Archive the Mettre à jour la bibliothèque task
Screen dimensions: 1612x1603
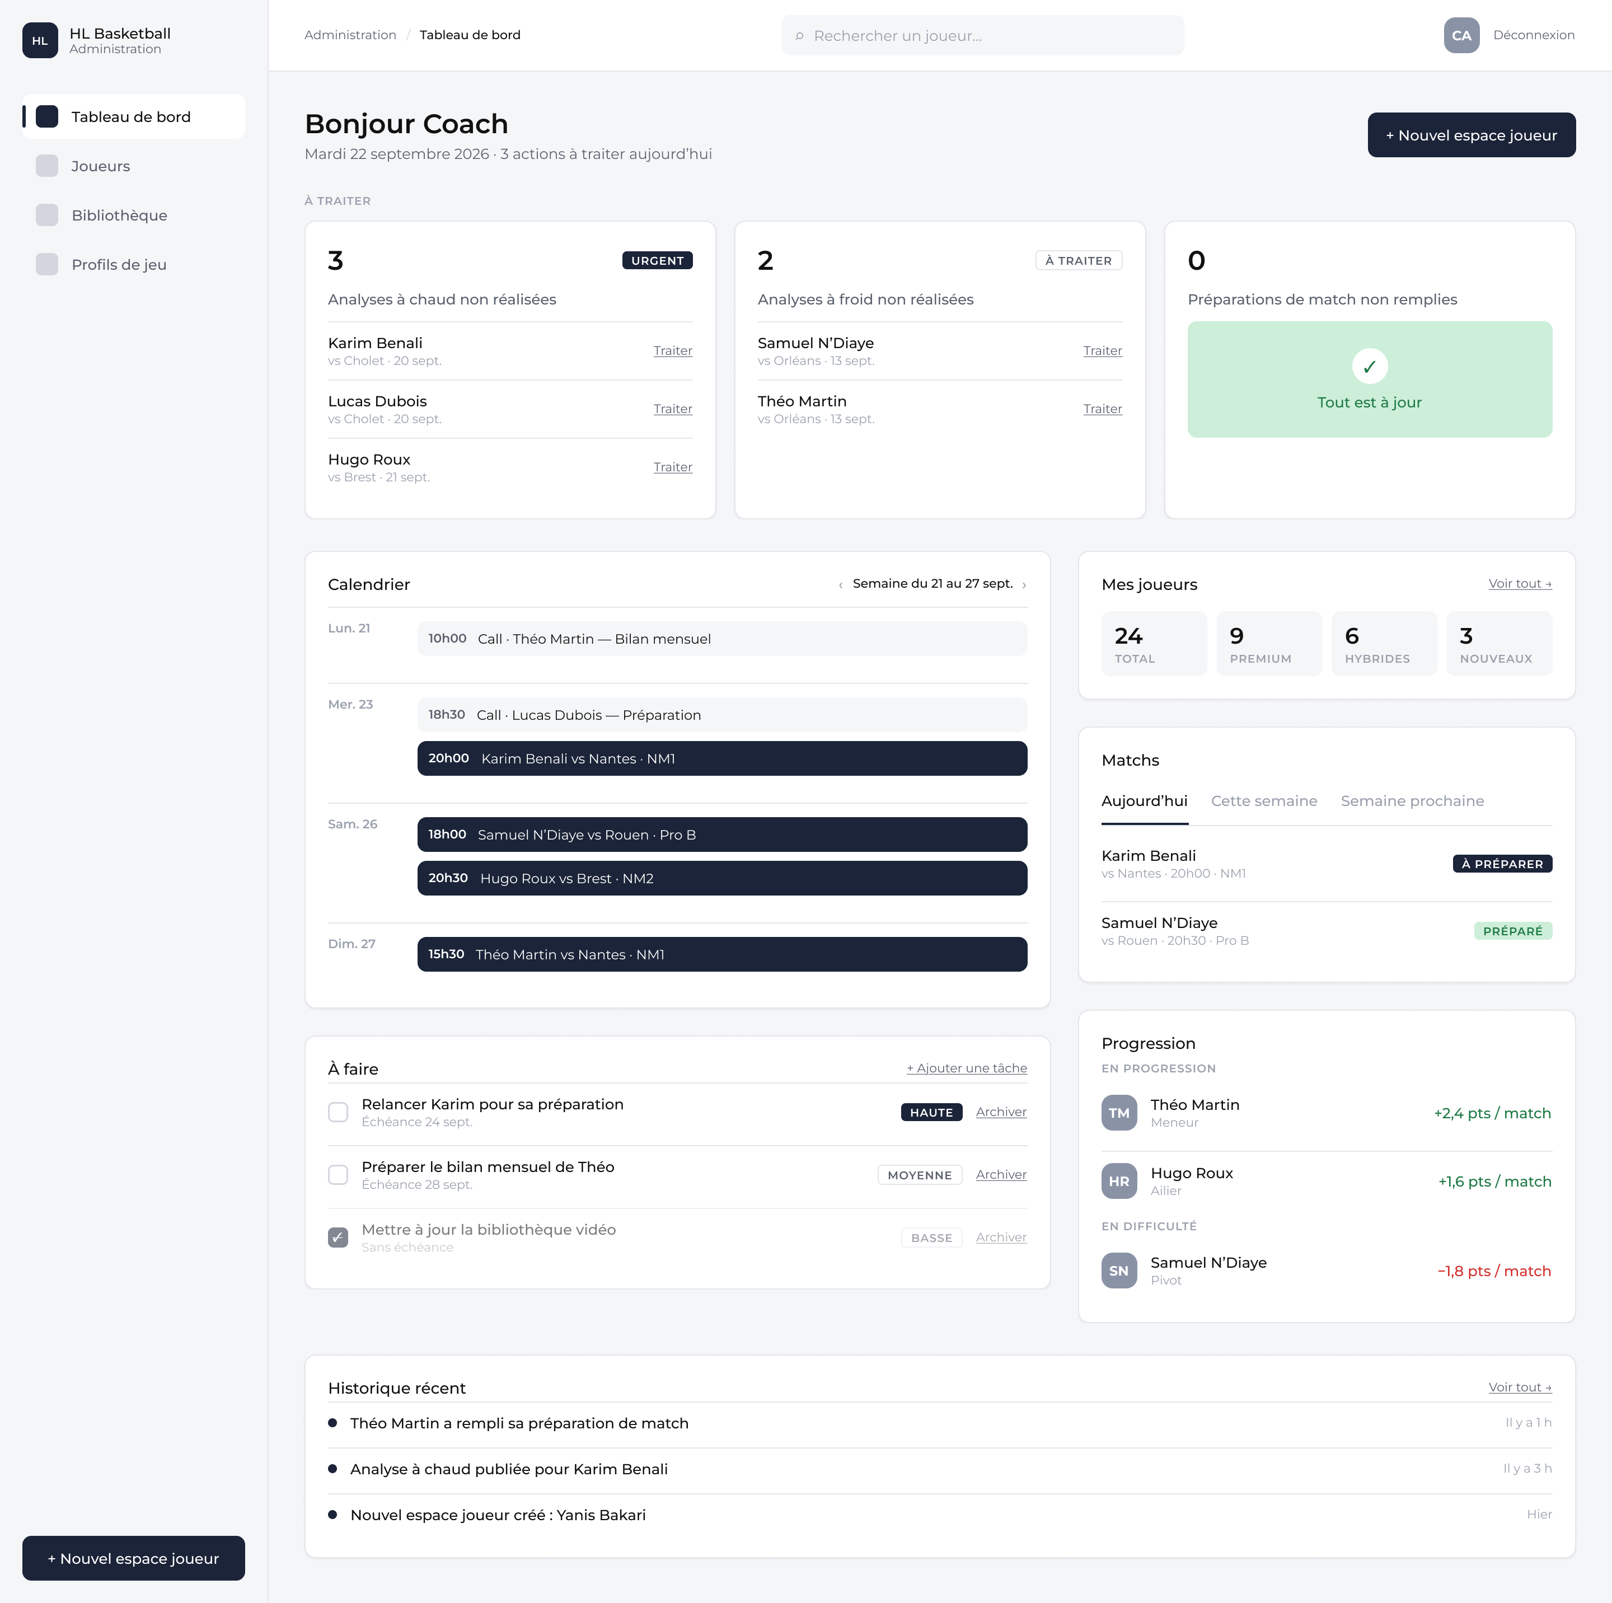pyautogui.click(x=1001, y=1238)
